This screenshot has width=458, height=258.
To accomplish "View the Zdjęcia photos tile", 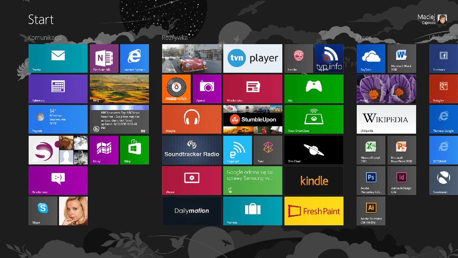I will [192, 58].
